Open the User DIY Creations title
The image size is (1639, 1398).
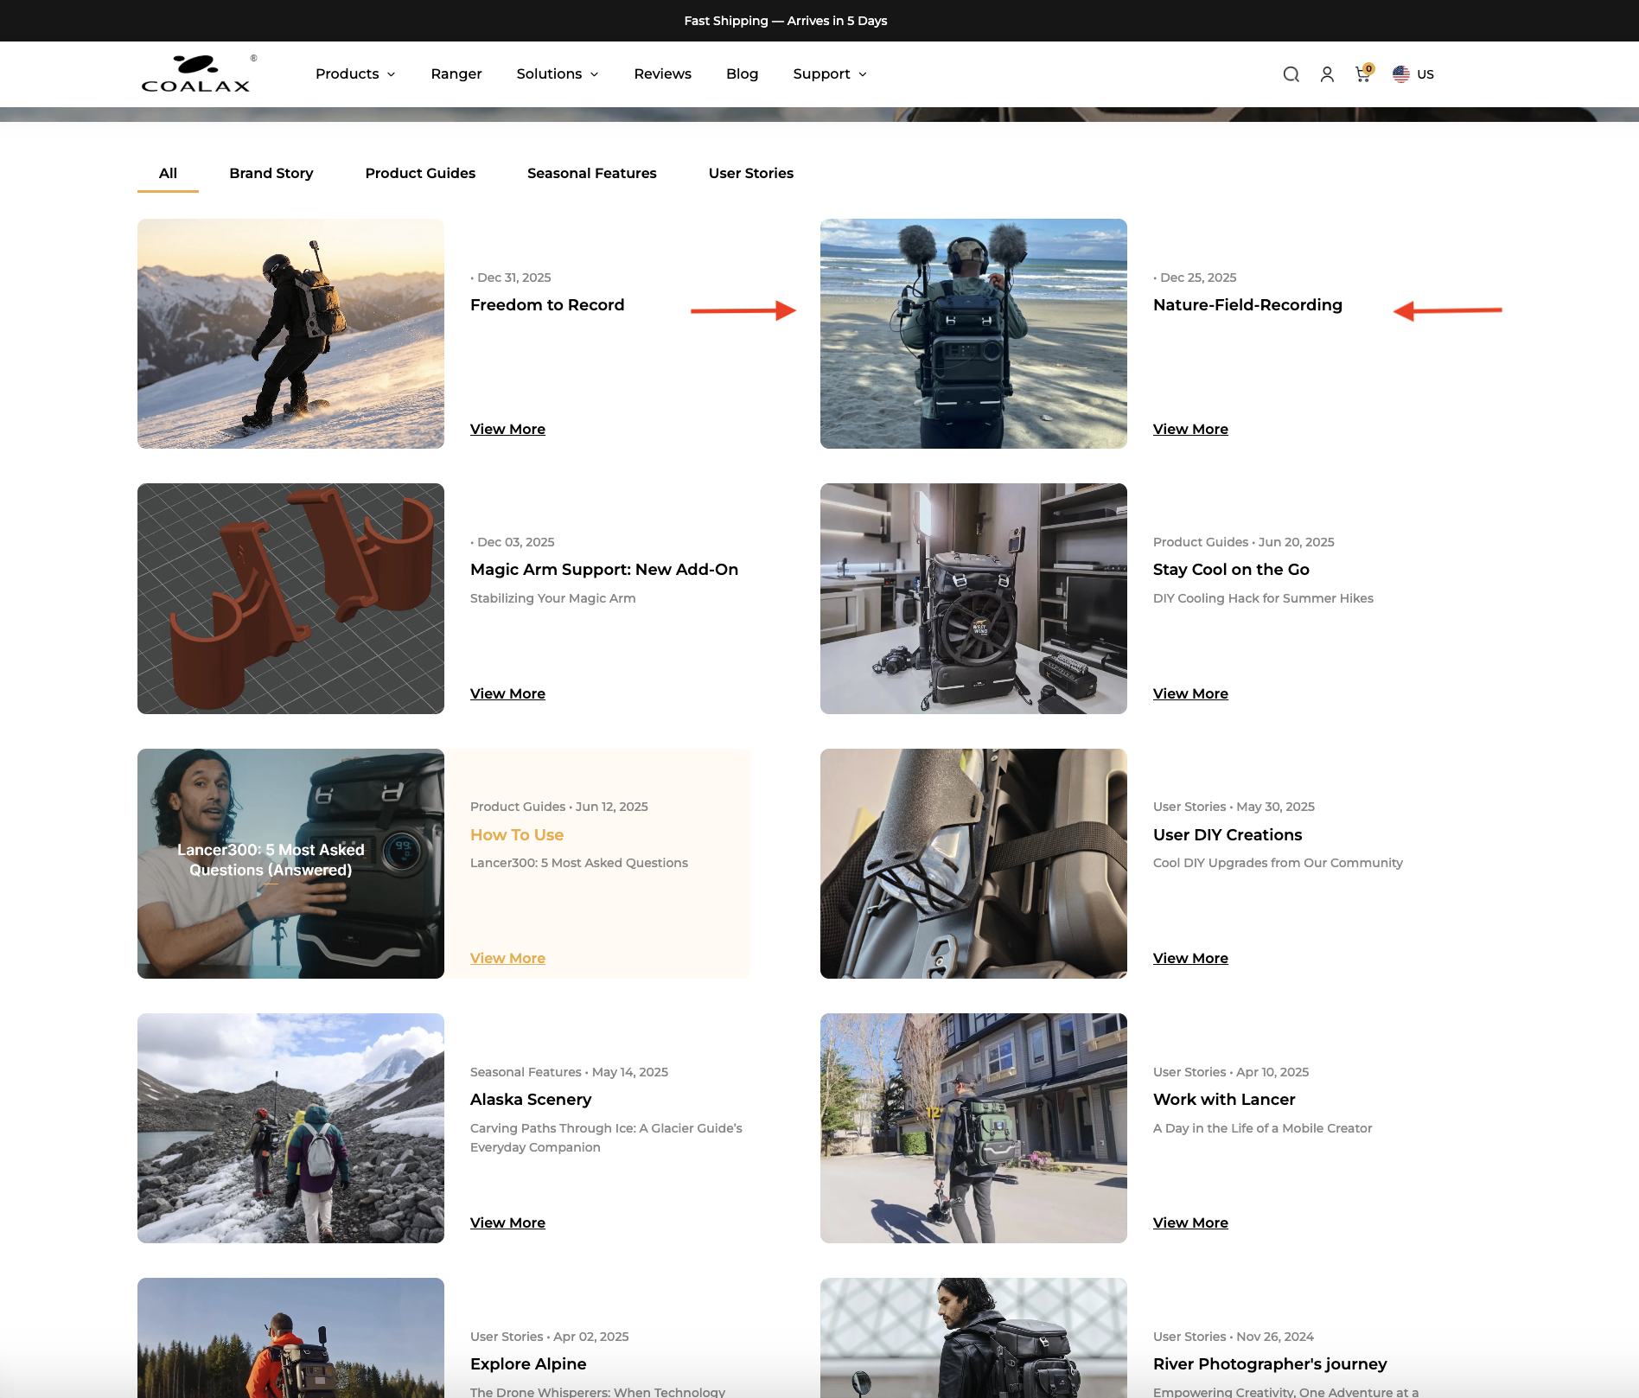(x=1228, y=834)
